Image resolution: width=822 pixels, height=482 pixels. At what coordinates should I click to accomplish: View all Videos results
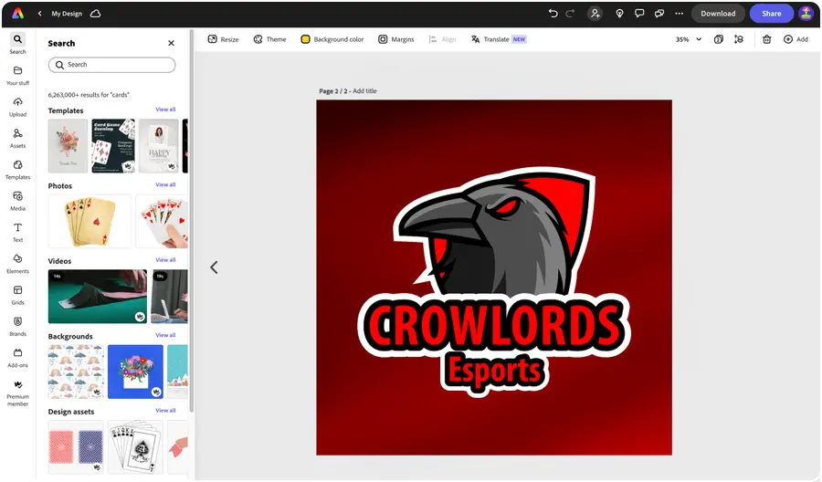click(x=165, y=260)
